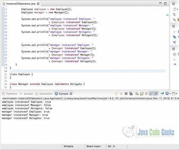Click code '(manager instanceof Delegate));' on line 27
This screenshot has width=179, height=150.
coord(74,61)
